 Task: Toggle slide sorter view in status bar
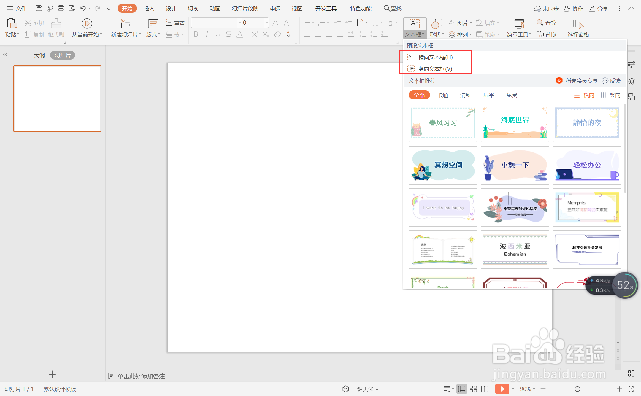tap(473, 389)
